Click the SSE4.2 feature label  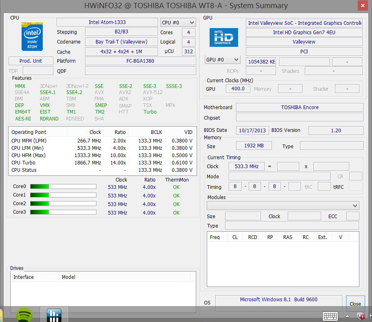click(74, 92)
